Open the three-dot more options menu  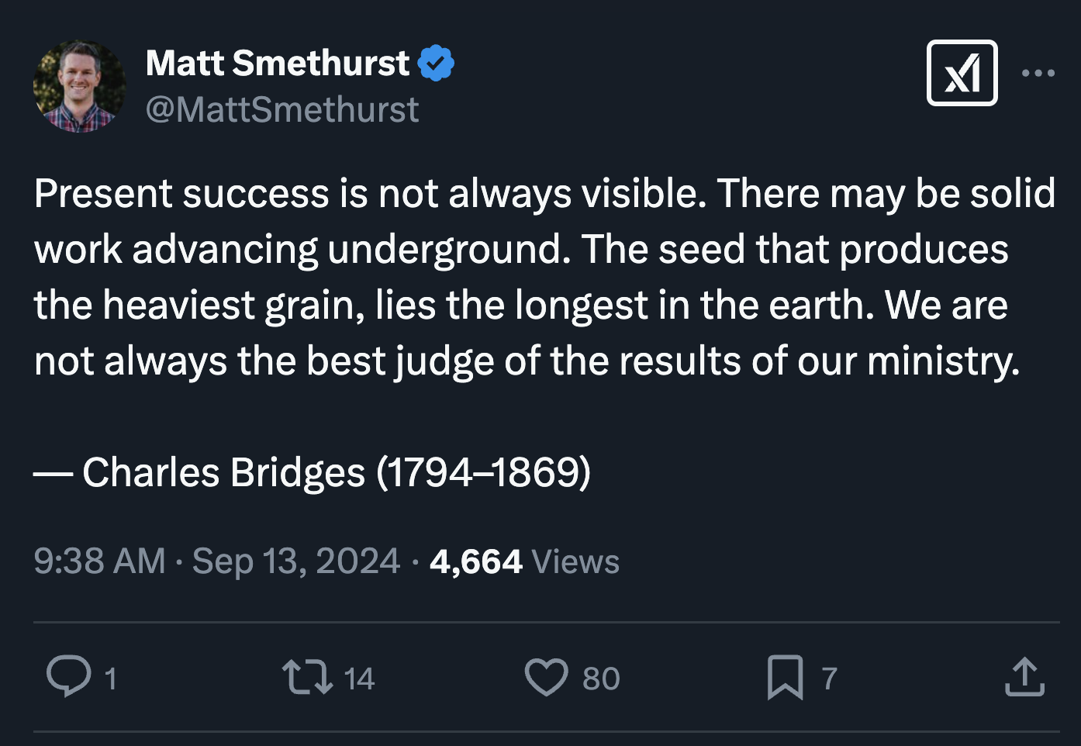click(1038, 73)
